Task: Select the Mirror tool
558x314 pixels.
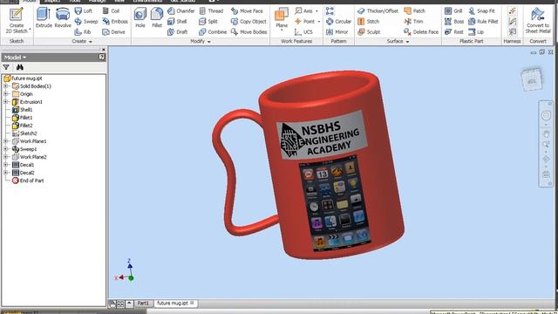Action: [x=337, y=32]
